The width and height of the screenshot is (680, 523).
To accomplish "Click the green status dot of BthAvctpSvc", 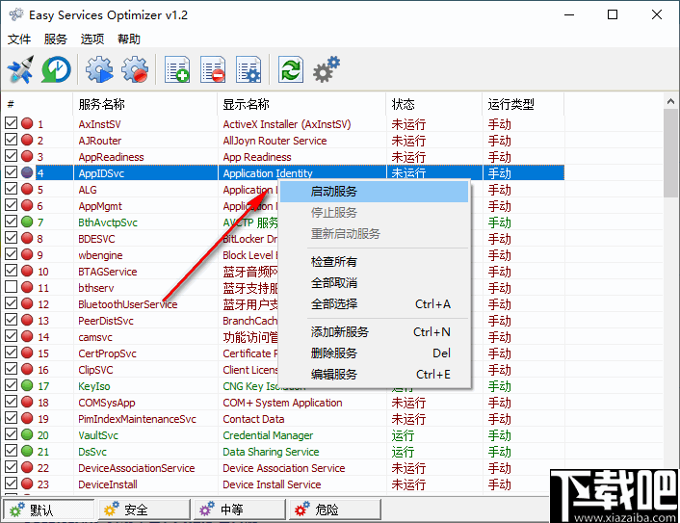I will (x=27, y=222).
